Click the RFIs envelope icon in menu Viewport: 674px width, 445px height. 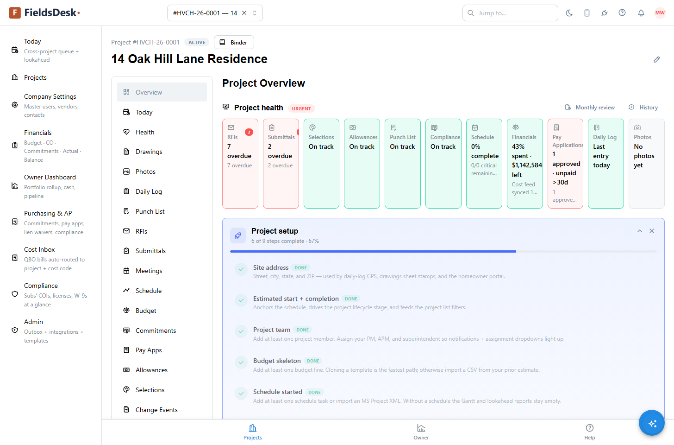(x=126, y=231)
